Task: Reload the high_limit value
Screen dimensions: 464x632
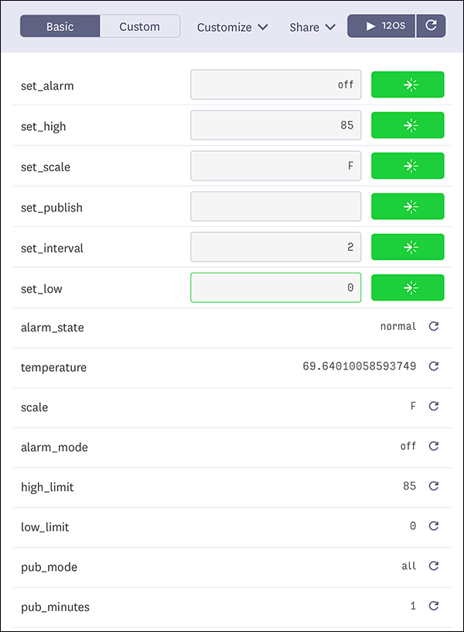Action: [434, 486]
